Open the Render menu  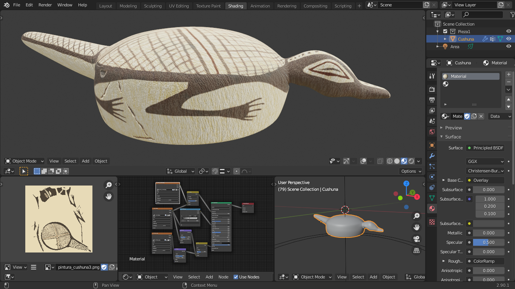click(x=45, y=5)
